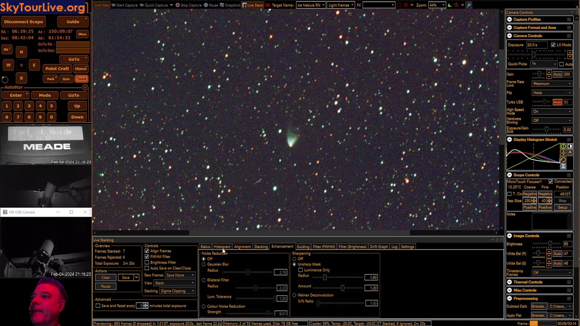
Task: Toggle Track button
Action: 82,79
